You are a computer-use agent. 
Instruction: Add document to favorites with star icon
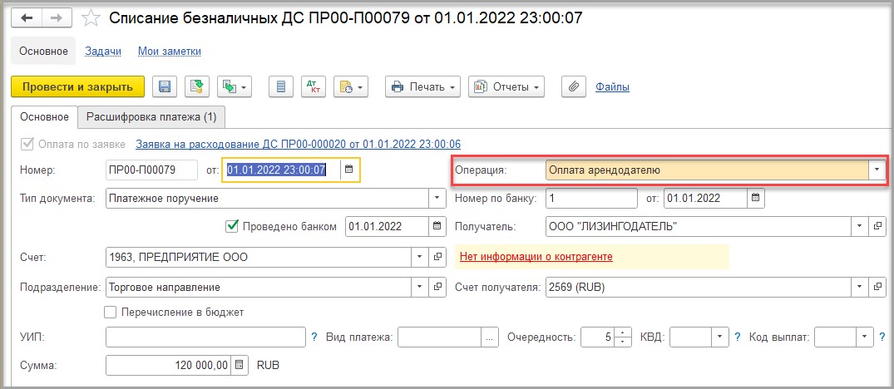[90, 18]
